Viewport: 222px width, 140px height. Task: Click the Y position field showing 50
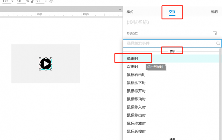22,1
